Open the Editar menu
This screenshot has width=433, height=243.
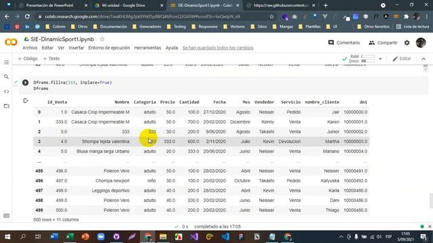pyautogui.click(x=47, y=48)
